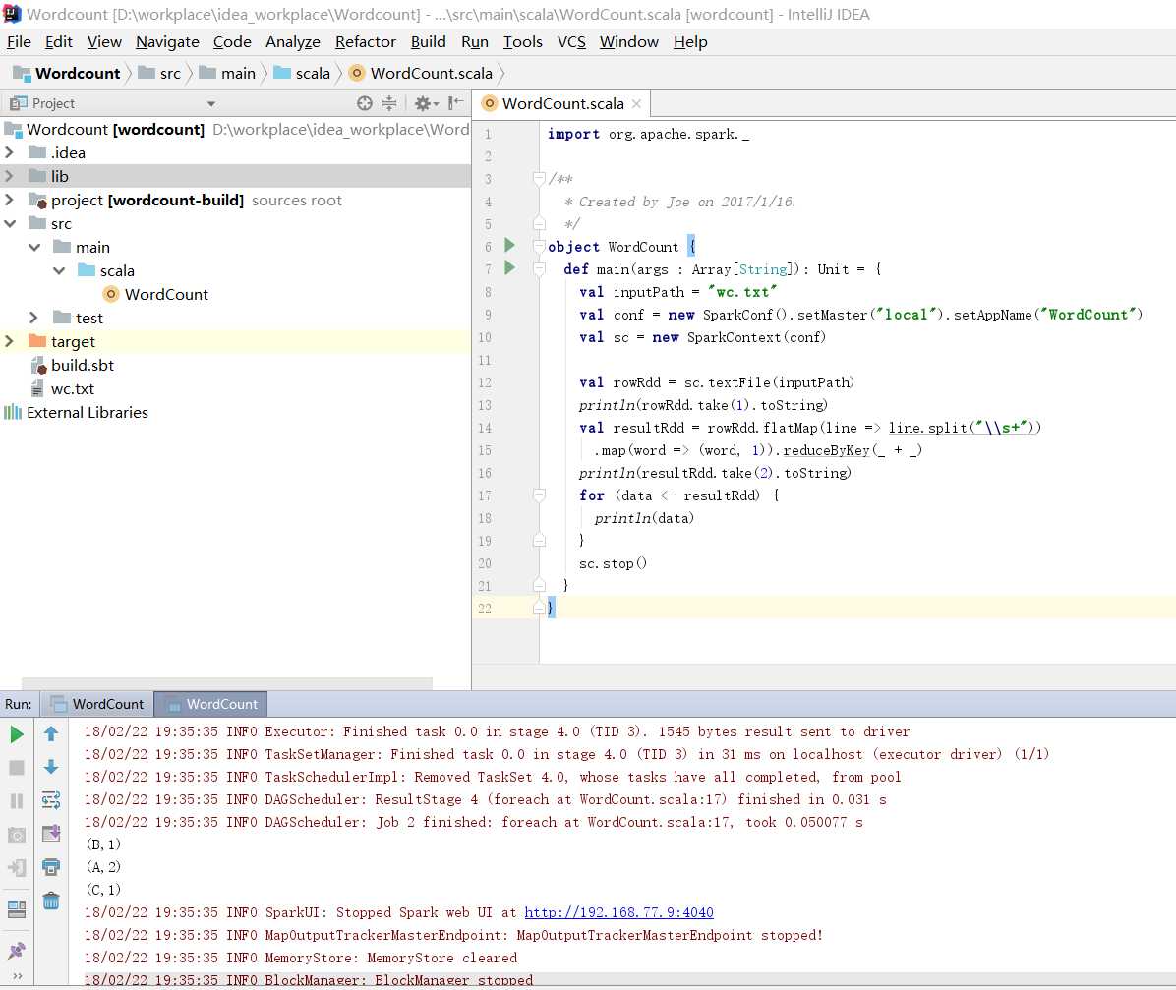Expand the target folder
The image size is (1176, 990).
tap(9, 341)
